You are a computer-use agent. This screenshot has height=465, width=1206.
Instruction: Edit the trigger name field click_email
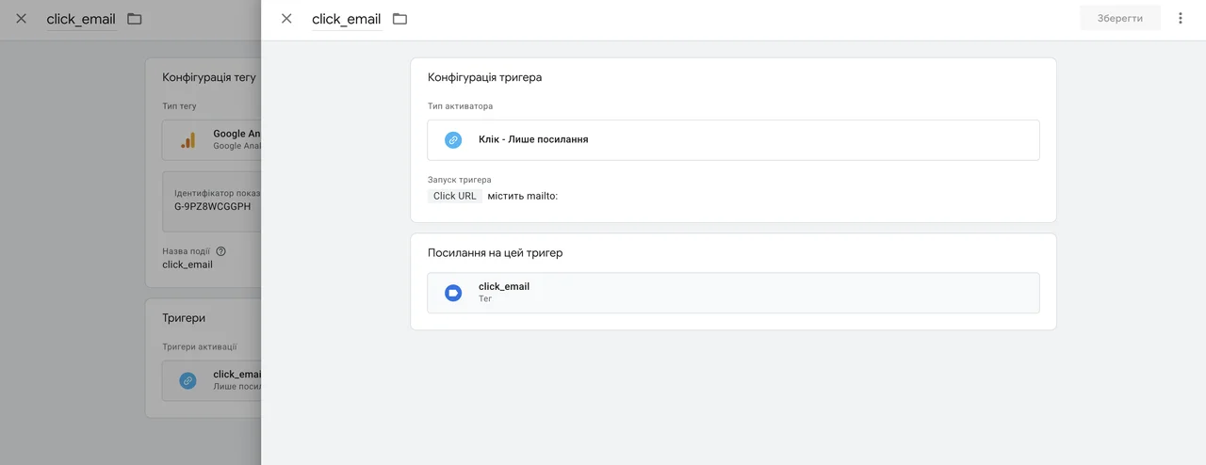[347, 19]
